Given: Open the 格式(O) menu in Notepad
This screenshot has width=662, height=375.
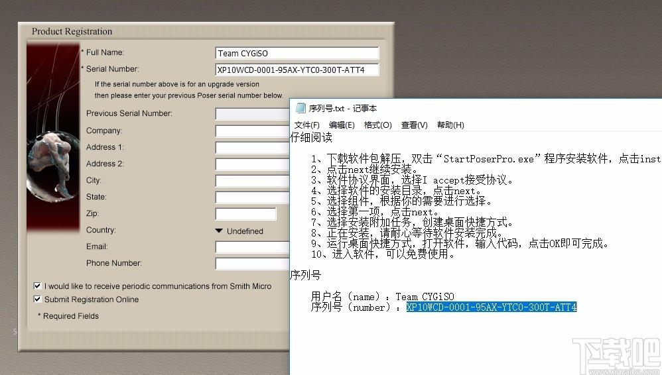Looking at the screenshot, I should pos(378,125).
